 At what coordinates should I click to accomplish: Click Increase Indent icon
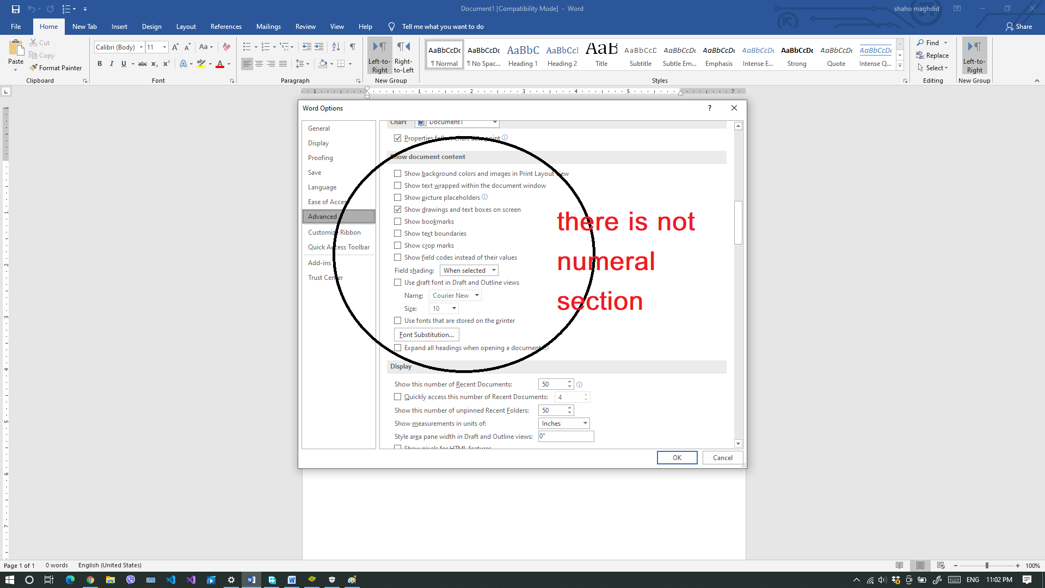pos(319,47)
